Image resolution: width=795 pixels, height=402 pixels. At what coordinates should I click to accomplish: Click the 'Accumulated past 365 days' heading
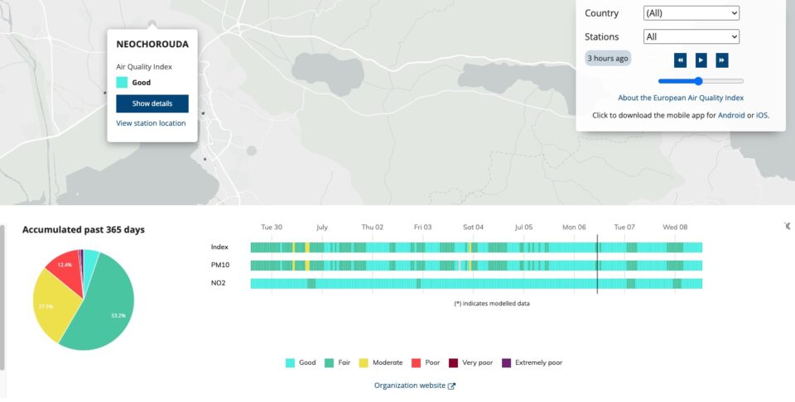(84, 230)
